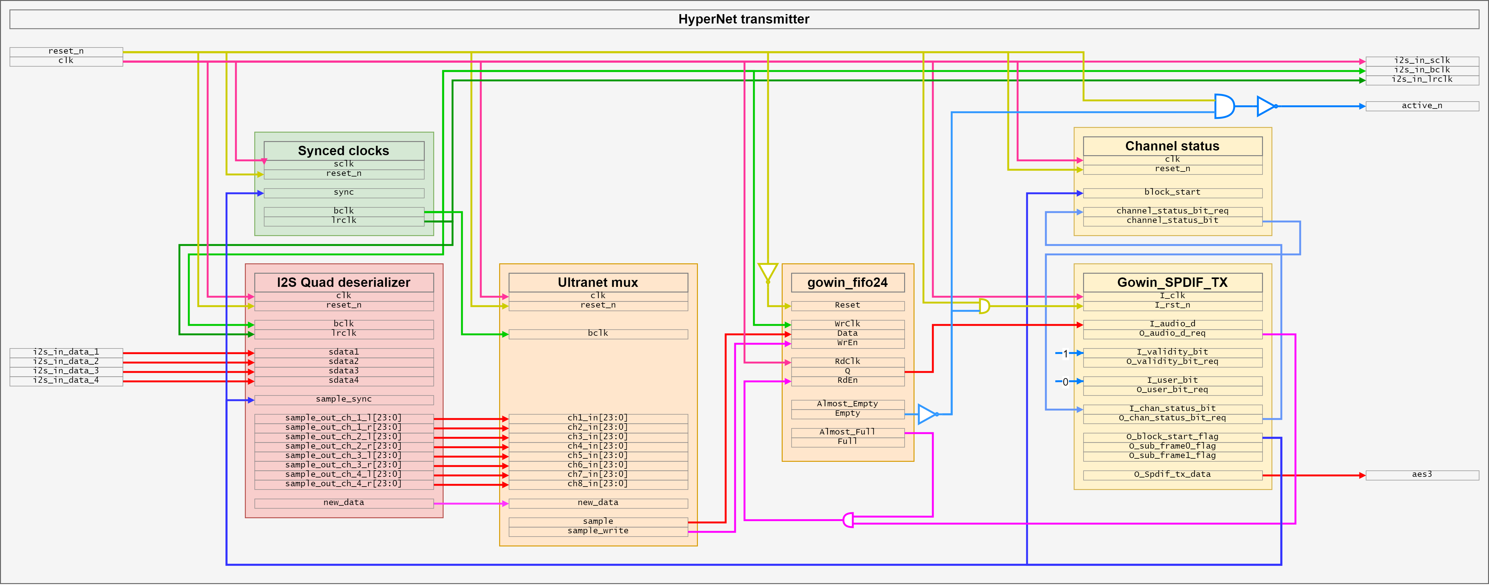Image resolution: width=1489 pixels, height=585 pixels.
Task: Click the blue AND gate near active_n
Action: click(x=1224, y=106)
